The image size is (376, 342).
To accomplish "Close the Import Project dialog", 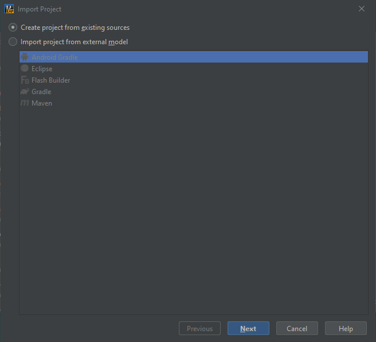I will click(x=361, y=9).
